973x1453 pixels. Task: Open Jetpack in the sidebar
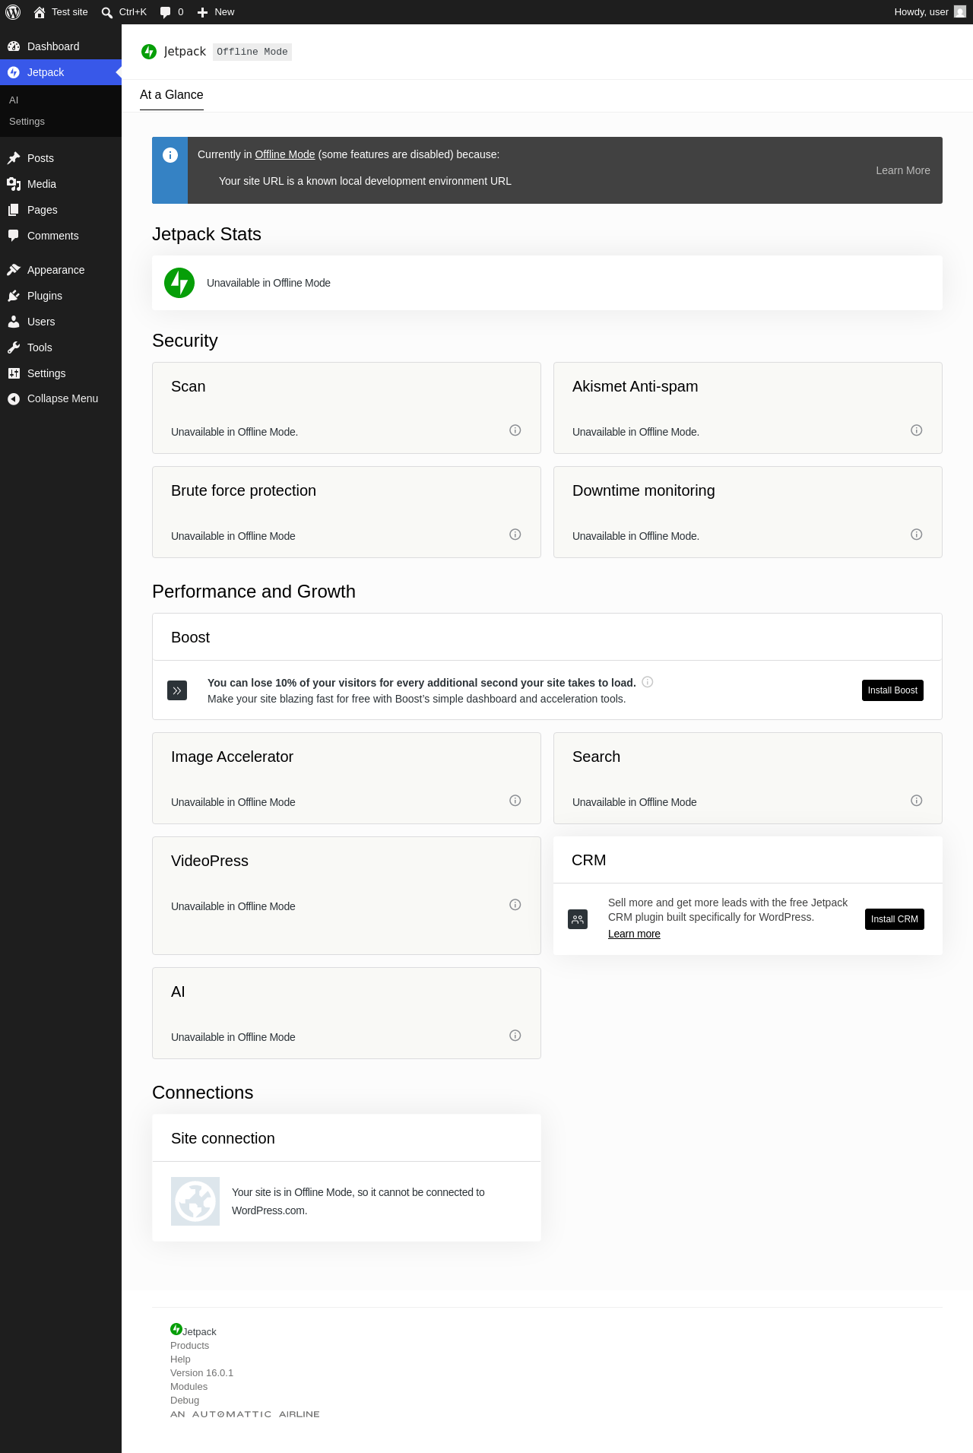(61, 72)
